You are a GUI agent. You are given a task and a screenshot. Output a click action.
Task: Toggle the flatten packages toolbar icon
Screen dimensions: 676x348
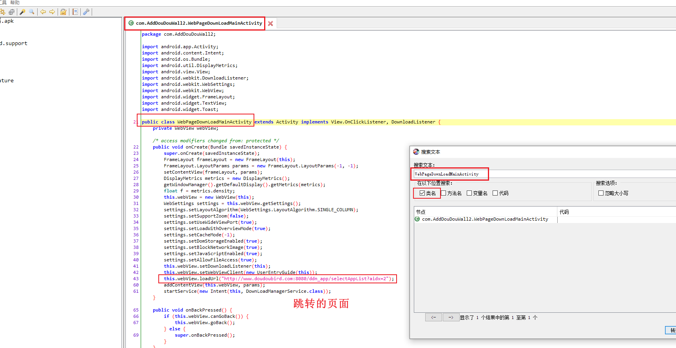(11, 12)
